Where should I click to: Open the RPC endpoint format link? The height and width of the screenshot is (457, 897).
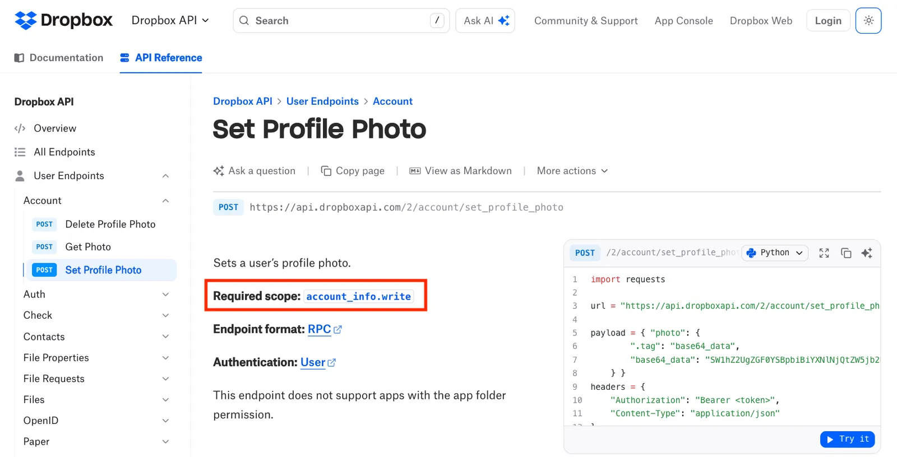pos(325,329)
